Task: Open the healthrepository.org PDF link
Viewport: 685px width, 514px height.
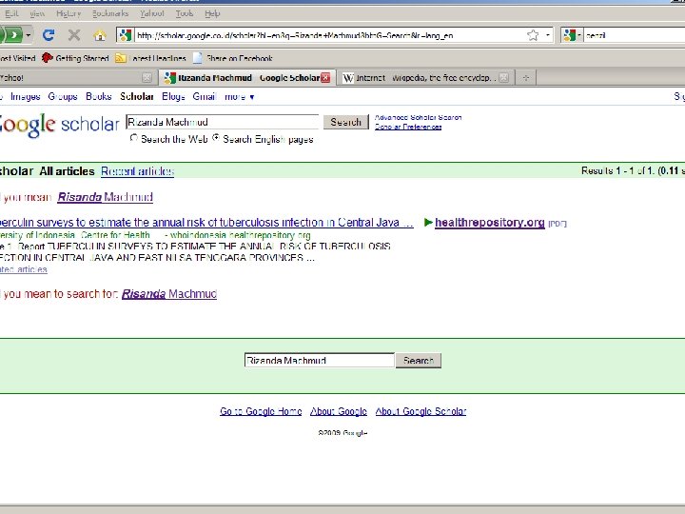Action: click(490, 223)
